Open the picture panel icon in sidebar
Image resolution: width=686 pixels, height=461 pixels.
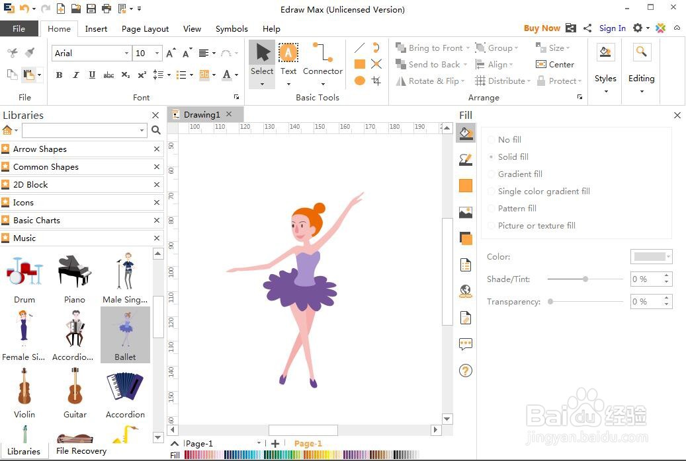click(x=466, y=213)
